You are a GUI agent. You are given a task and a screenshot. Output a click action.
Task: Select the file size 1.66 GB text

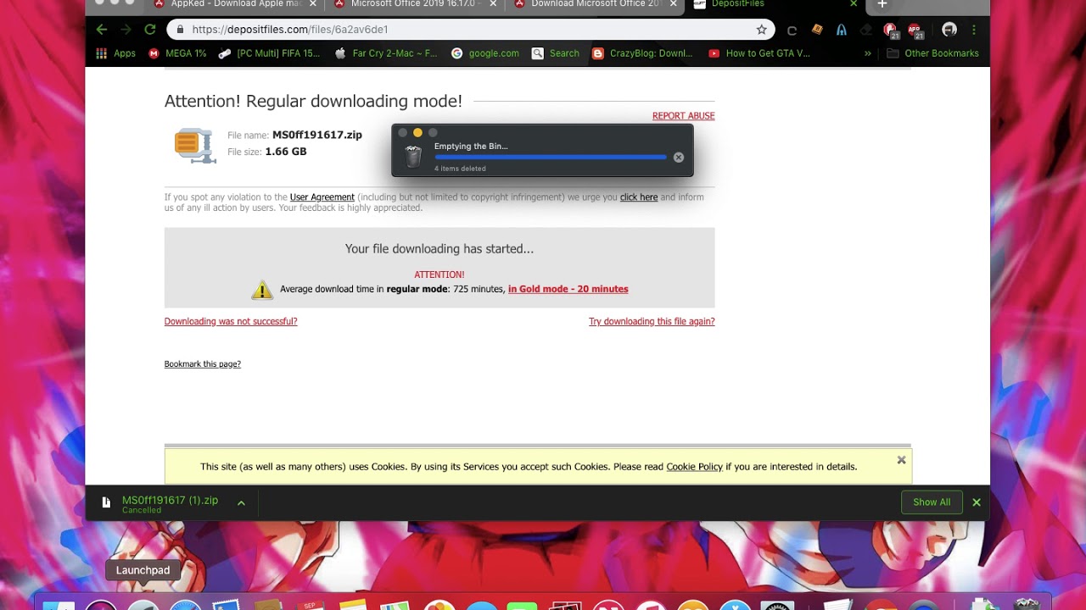pos(286,152)
